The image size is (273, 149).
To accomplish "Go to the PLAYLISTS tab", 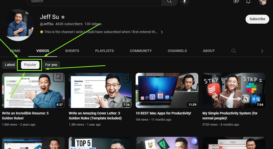I will pyautogui.click(x=104, y=51).
